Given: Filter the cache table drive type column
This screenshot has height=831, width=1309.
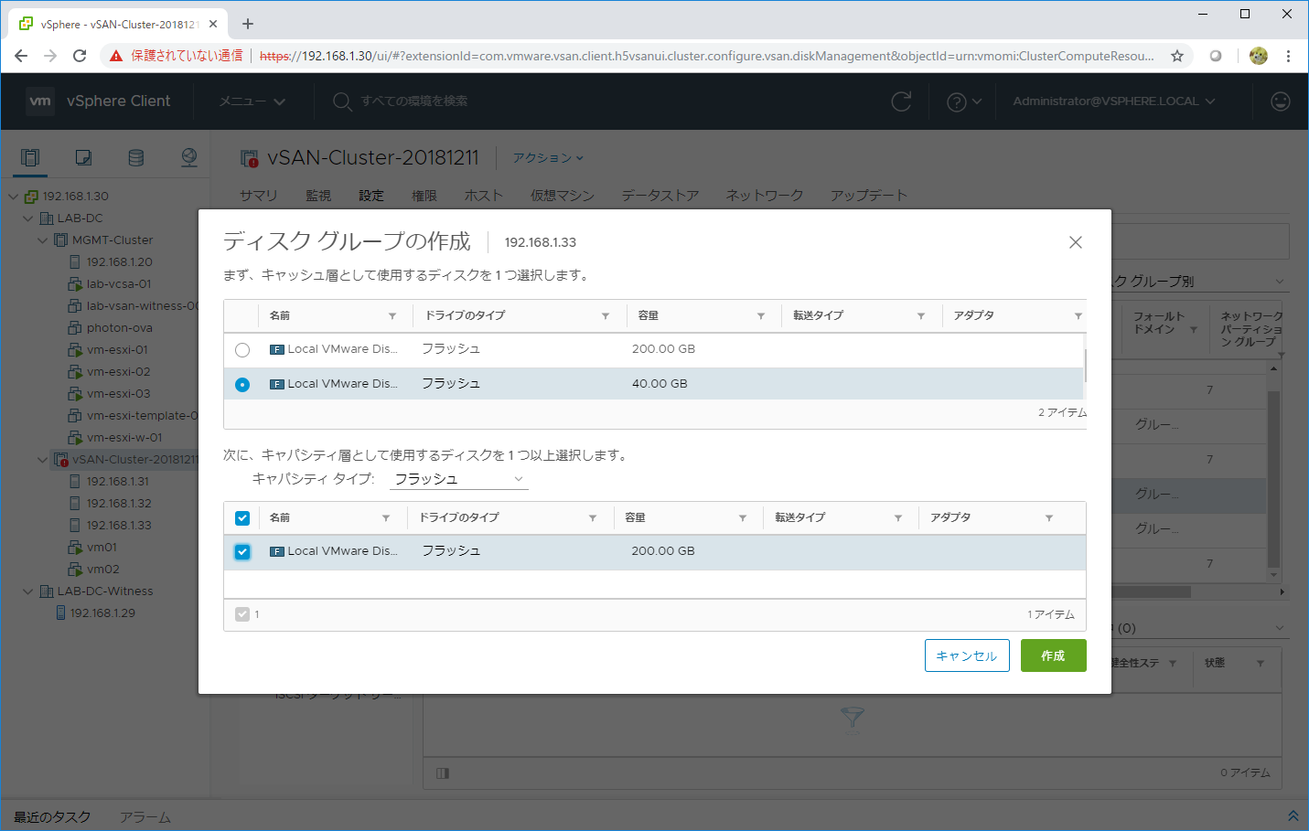Looking at the screenshot, I should [606, 316].
